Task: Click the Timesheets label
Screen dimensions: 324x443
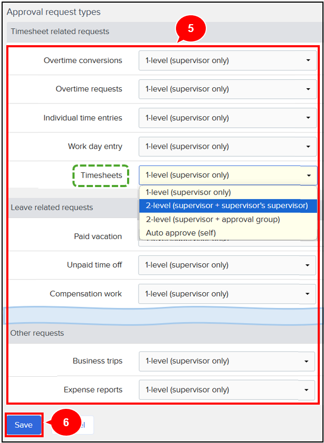Action: (101, 175)
